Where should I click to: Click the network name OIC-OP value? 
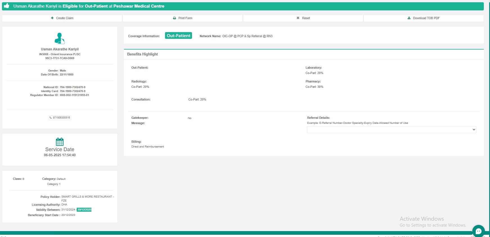(247, 36)
